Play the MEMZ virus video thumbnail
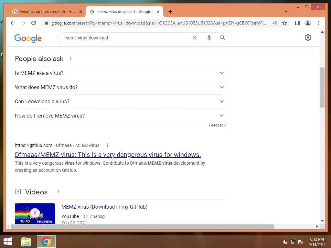The width and height of the screenshot is (331, 248). 35,213
